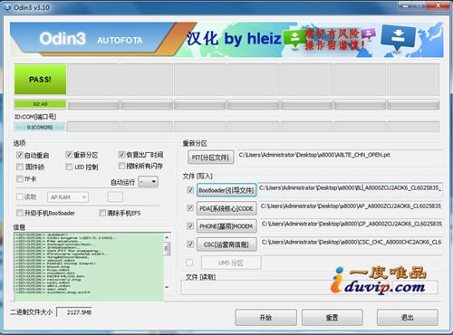Click the 重置 reset button
The height and width of the screenshot is (335, 453).
tap(333, 317)
